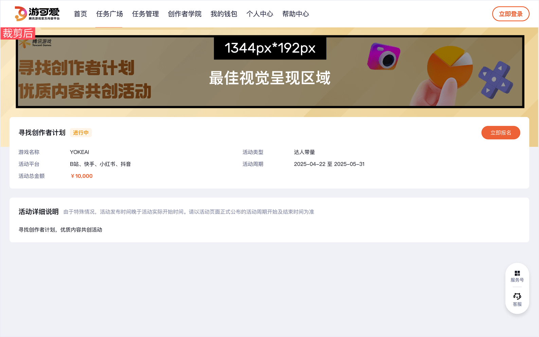Screen dimensions: 539x337
Task: Click the 游可爱 logo in the header
Action: [x=37, y=14]
